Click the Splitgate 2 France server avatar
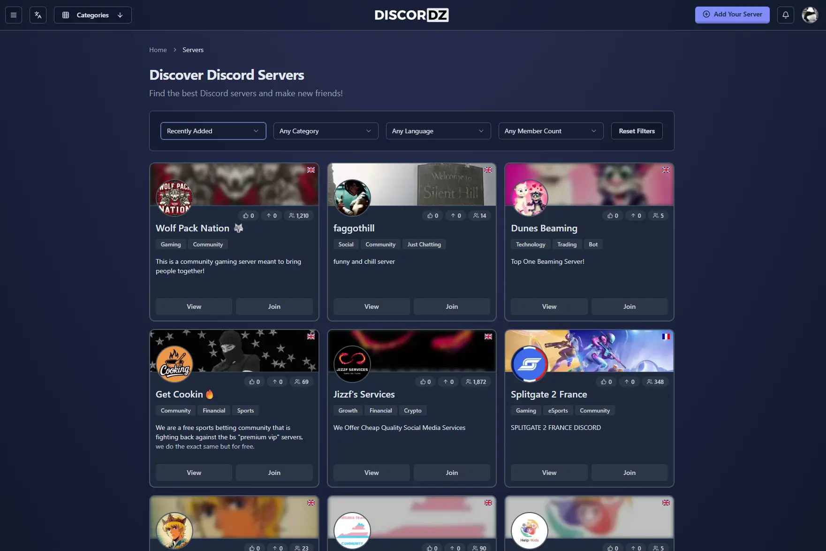The height and width of the screenshot is (551, 826). [530, 364]
